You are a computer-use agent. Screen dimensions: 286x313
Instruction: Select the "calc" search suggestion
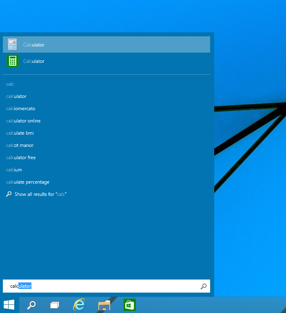(10, 84)
